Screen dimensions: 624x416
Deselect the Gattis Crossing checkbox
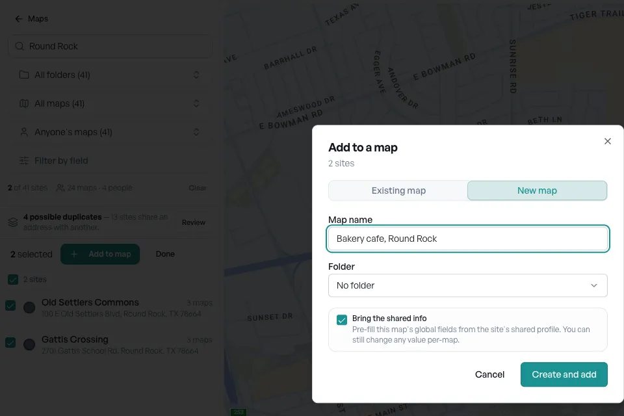[10, 343]
